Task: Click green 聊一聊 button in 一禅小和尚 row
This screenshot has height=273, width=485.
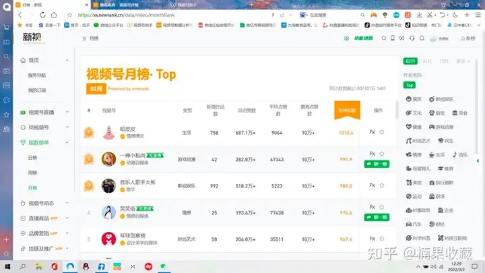Action: [377, 164]
